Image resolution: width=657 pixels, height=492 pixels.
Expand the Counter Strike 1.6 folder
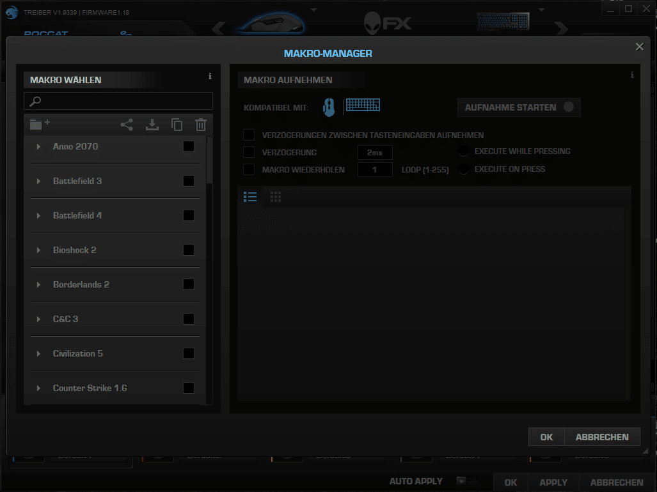38,388
